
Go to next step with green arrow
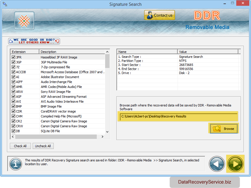pyautogui.click(x=235, y=164)
